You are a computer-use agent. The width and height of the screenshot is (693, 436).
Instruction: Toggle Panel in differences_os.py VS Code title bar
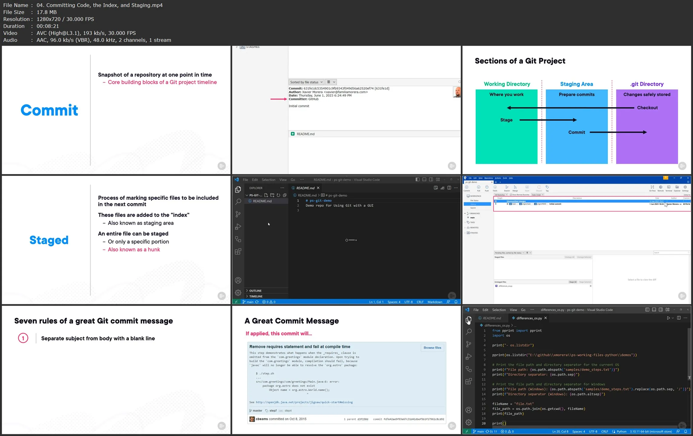[x=654, y=310]
